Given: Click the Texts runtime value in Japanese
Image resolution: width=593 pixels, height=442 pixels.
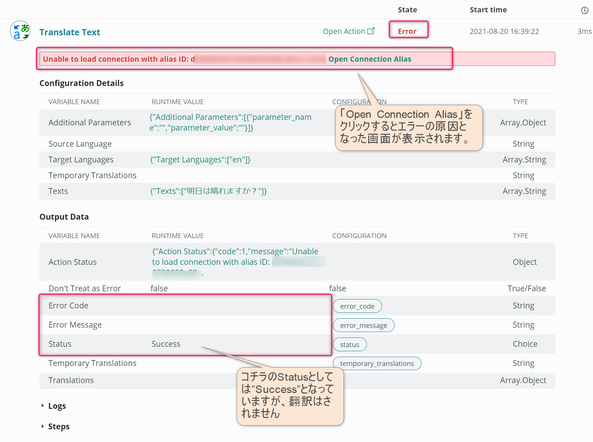Looking at the screenshot, I should [x=208, y=191].
